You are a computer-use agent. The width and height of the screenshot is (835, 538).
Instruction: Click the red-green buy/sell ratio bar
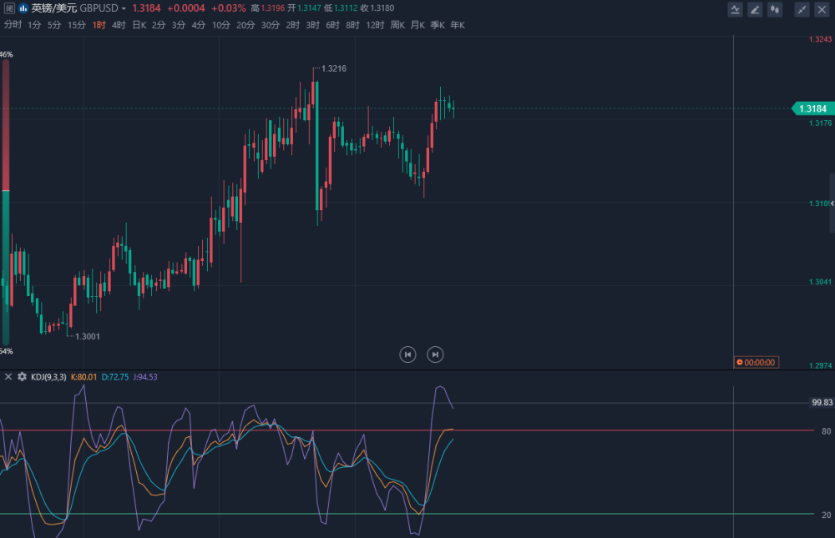(x=6, y=202)
